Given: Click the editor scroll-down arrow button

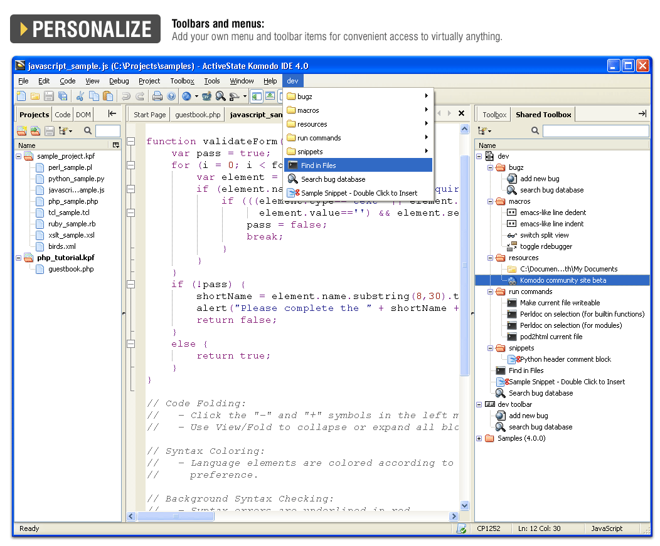Looking at the screenshot, I should click(x=465, y=505).
